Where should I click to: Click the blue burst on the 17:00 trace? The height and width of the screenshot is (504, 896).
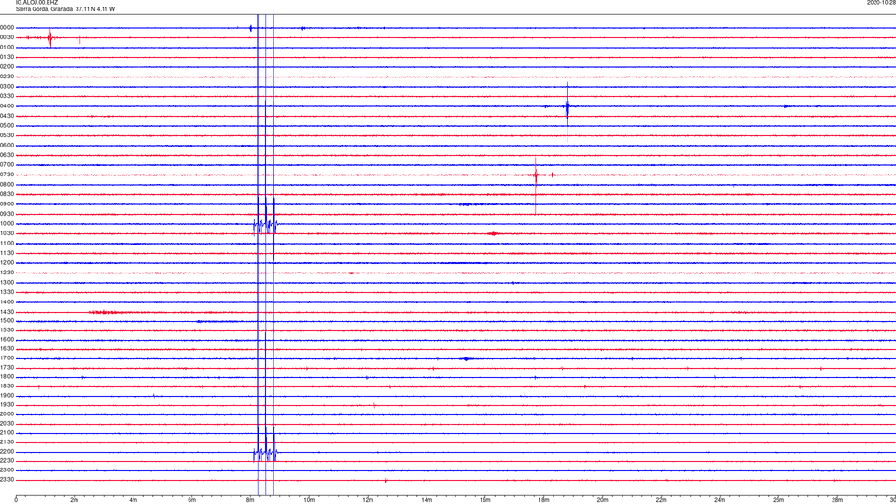[x=467, y=358]
